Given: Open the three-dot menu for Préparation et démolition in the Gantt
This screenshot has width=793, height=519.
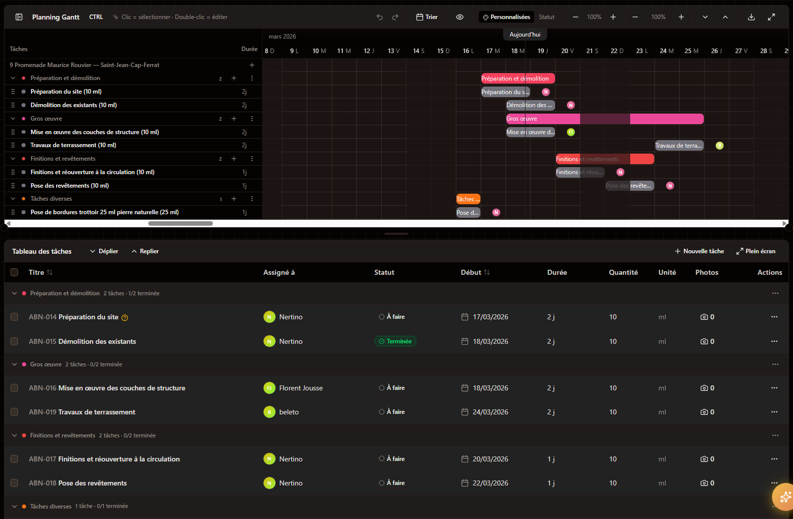Looking at the screenshot, I should click(x=252, y=78).
